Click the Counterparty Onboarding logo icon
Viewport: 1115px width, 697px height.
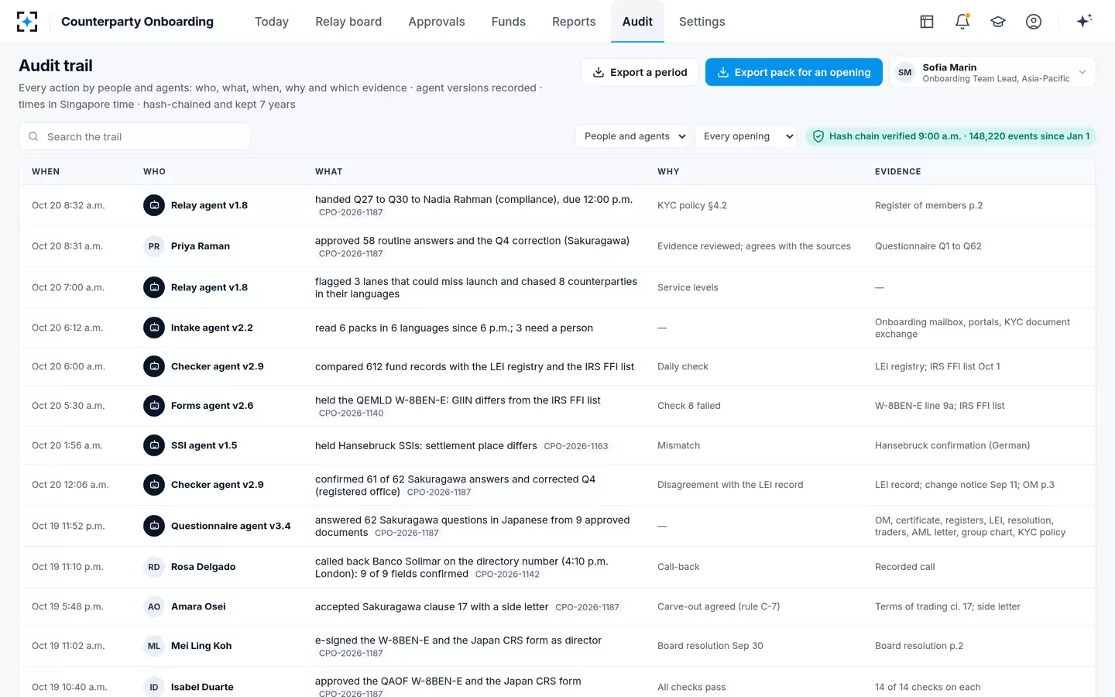click(27, 22)
